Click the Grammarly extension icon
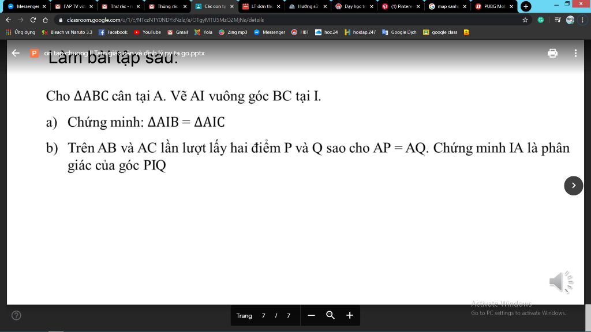The width and height of the screenshot is (591, 332). 540,20
